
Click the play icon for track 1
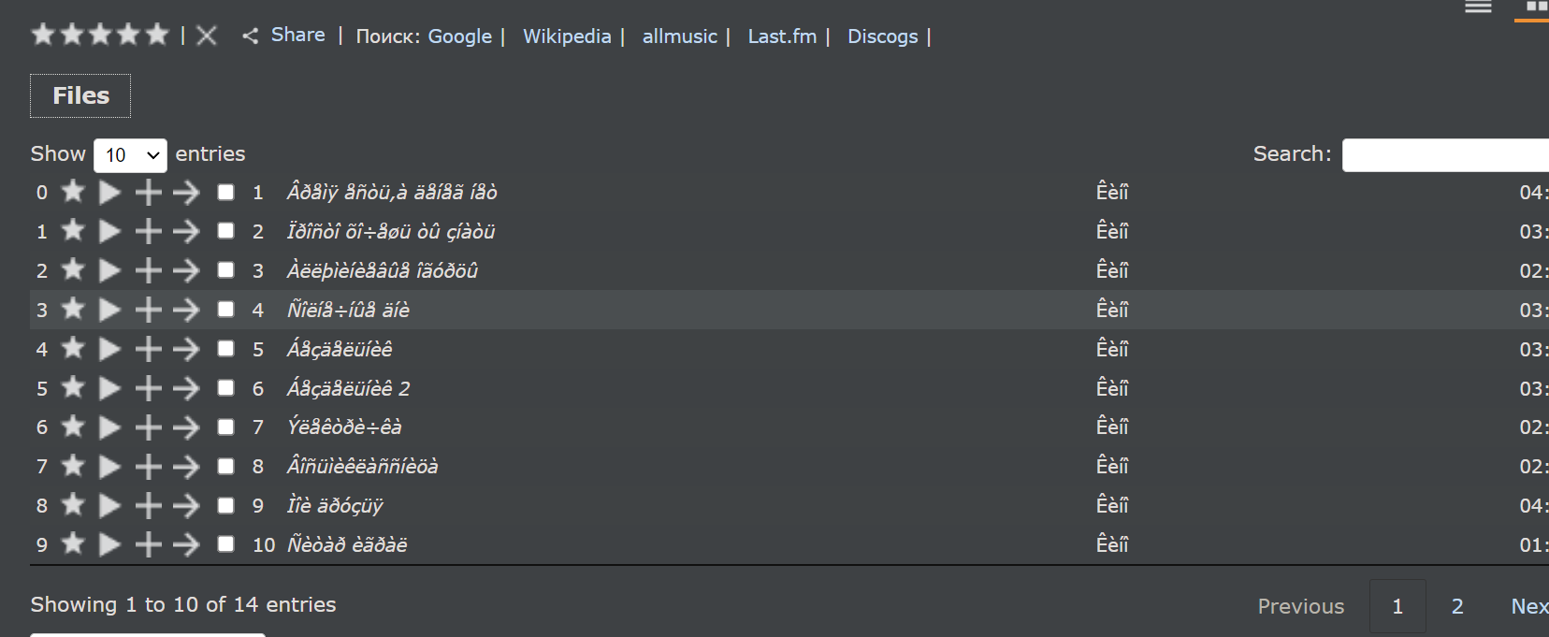[x=109, y=192]
